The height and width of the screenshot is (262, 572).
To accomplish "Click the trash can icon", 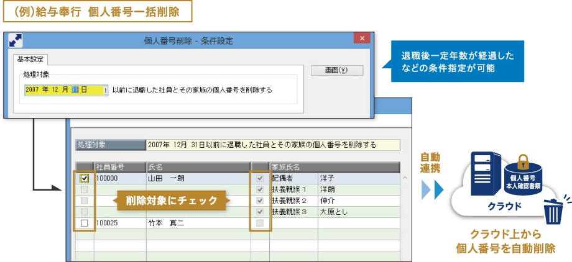I will point(554,211).
